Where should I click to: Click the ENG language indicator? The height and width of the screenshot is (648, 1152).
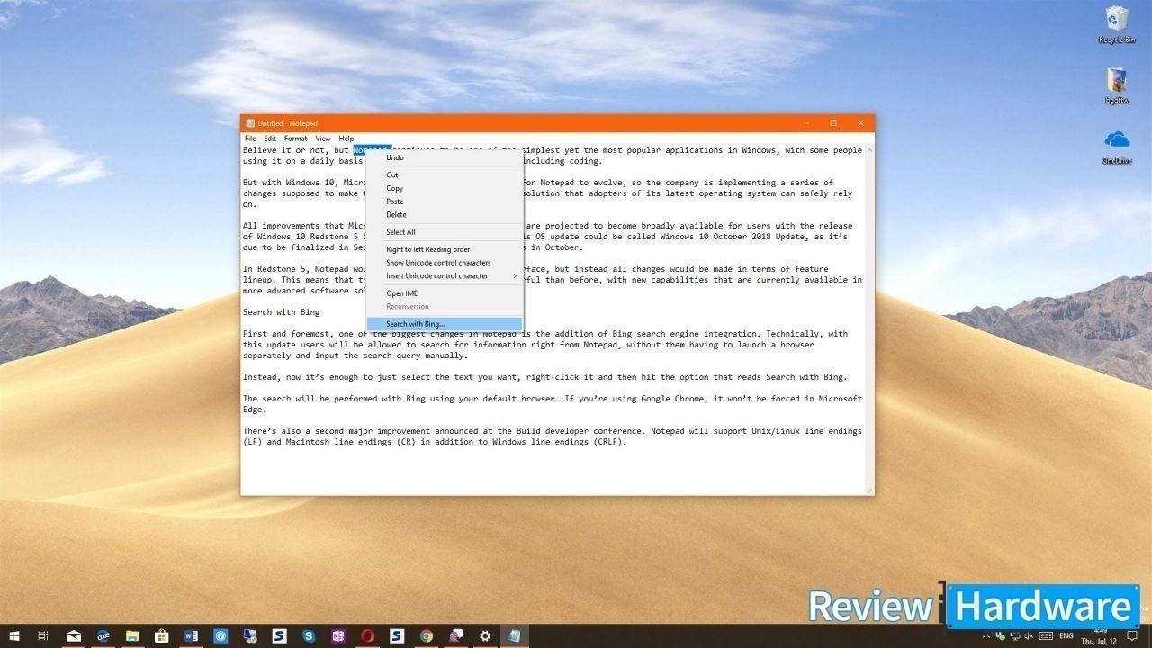pyautogui.click(x=1067, y=636)
